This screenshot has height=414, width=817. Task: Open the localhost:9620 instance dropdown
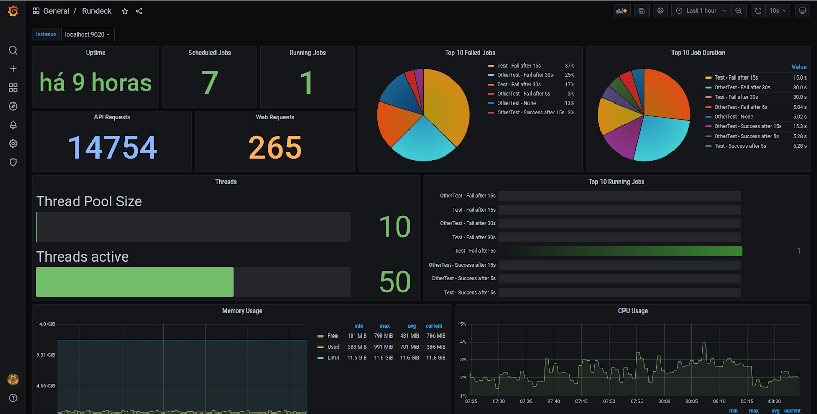tap(88, 34)
